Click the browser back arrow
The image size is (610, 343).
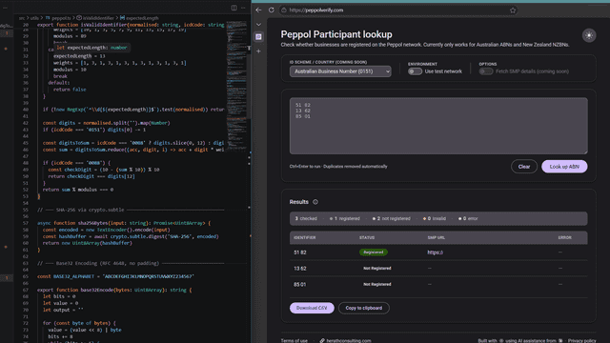pyautogui.click(x=258, y=10)
